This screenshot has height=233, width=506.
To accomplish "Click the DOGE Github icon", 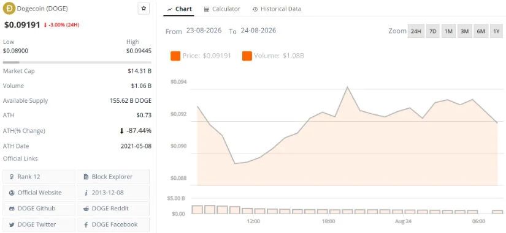I will click(12, 209).
